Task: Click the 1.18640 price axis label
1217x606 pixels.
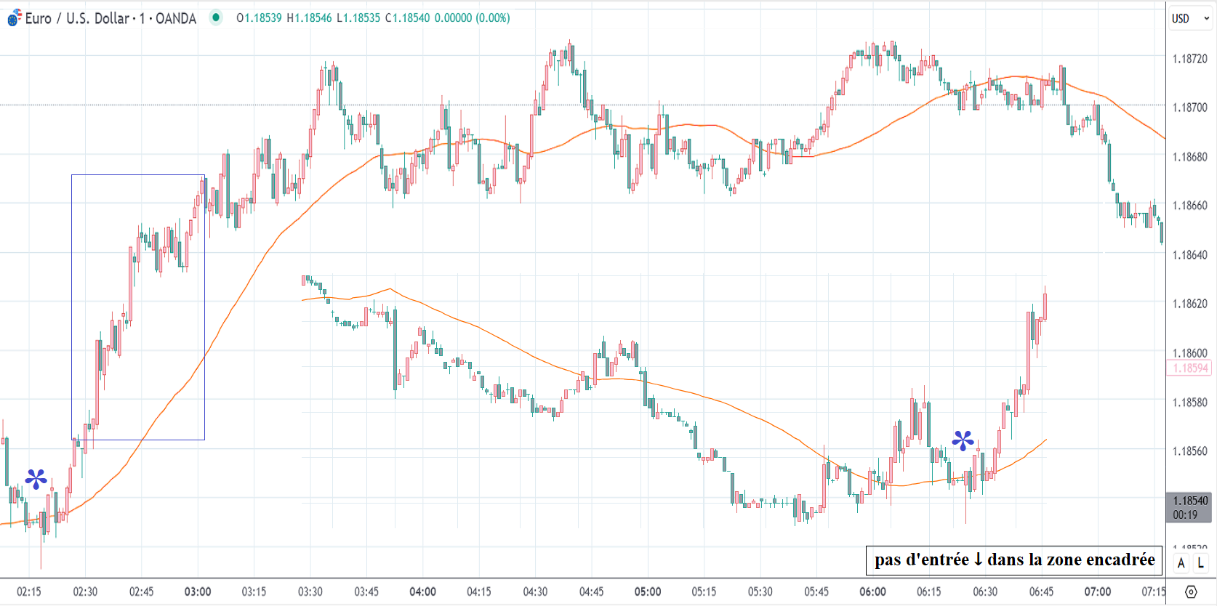Action: click(x=1189, y=255)
